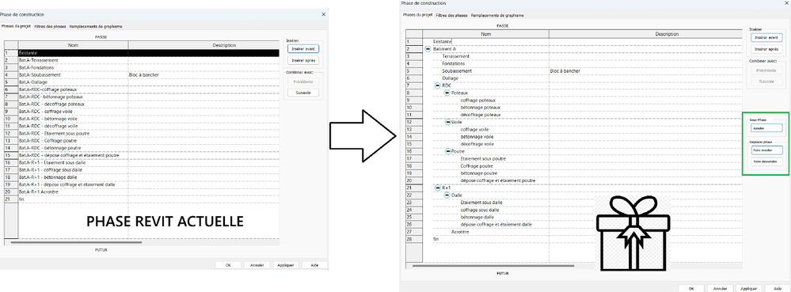The width and height of the screenshot is (791, 292).
Task: Confirm with OK in the left dialog
Action: click(x=228, y=265)
